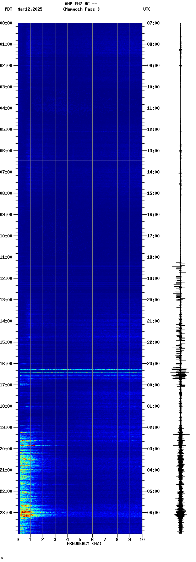Click the UTC time label '04:00'
The height and width of the screenshot is (562, 196).
coord(153,470)
